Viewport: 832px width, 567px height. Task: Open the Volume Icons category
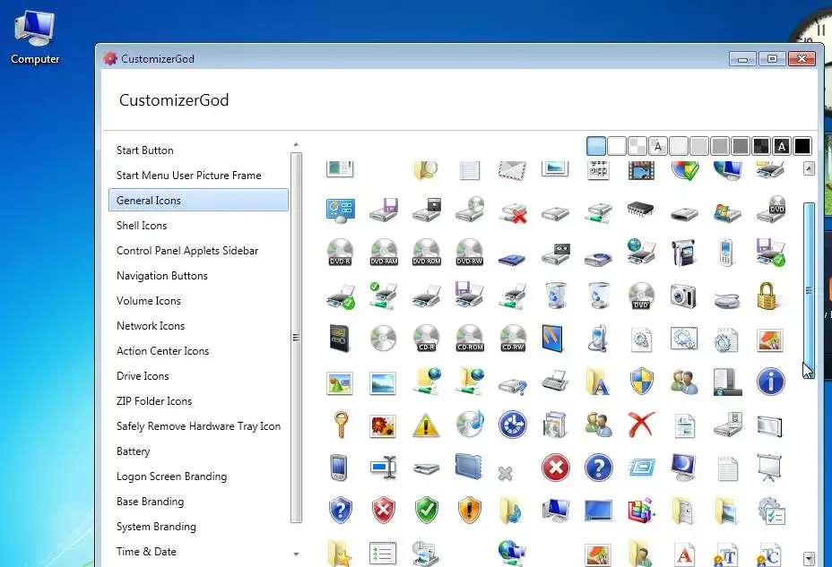(149, 301)
